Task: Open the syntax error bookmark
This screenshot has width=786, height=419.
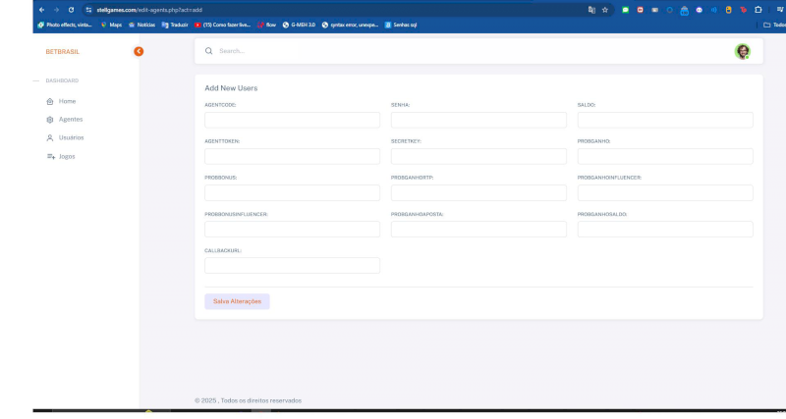Action: click(x=351, y=25)
